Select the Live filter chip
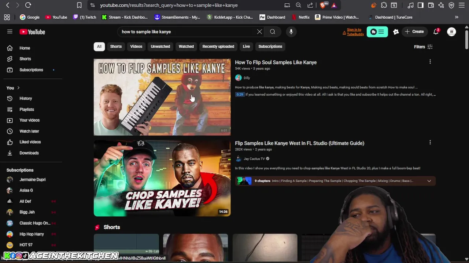Image resolution: width=469 pixels, height=263 pixels. [246, 46]
